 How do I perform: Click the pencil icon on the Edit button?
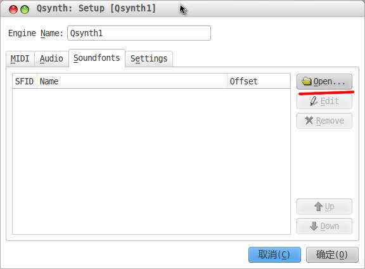pyautogui.click(x=314, y=101)
